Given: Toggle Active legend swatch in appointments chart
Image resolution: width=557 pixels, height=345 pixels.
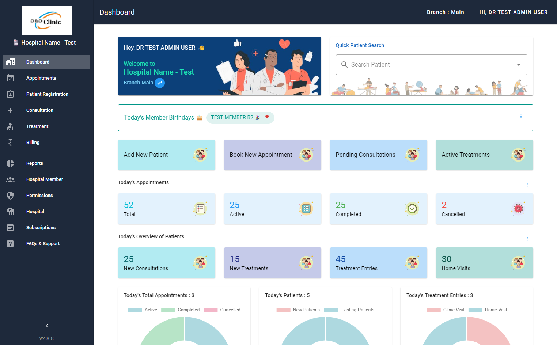Looking at the screenshot, I should coord(135,310).
